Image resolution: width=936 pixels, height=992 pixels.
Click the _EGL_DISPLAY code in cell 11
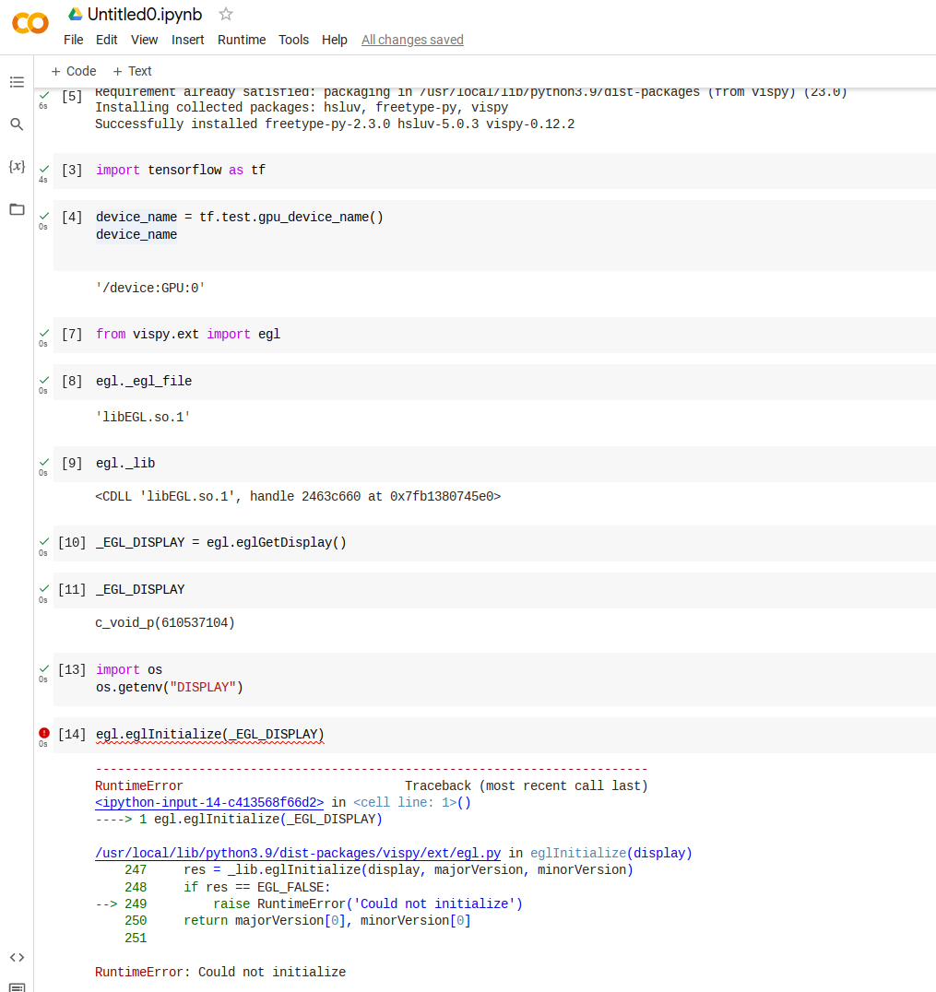(140, 590)
